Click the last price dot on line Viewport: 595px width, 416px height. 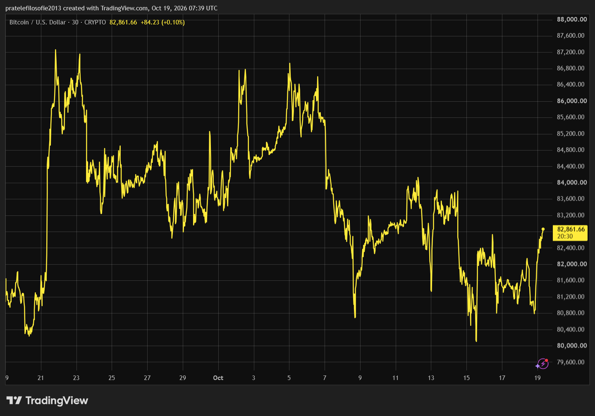click(543, 229)
